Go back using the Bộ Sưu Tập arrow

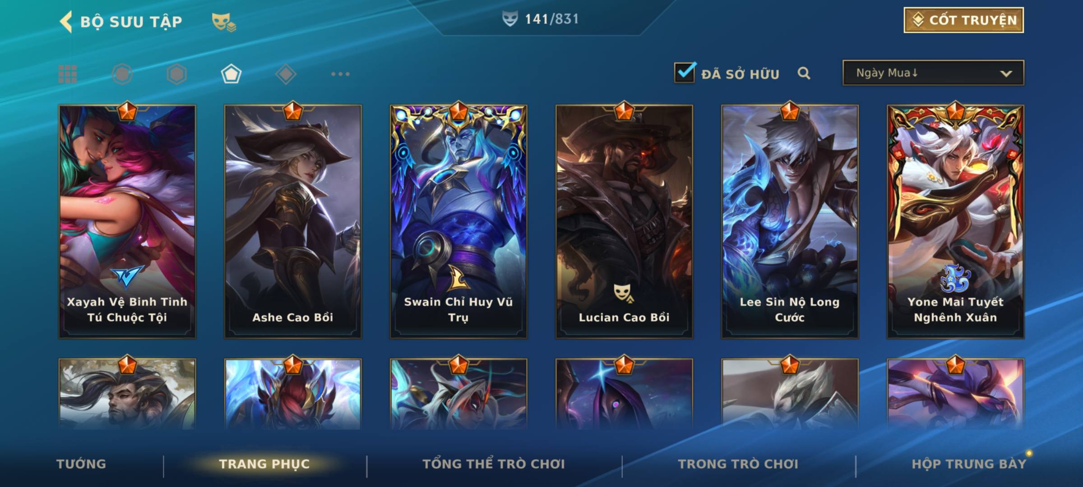(x=66, y=22)
